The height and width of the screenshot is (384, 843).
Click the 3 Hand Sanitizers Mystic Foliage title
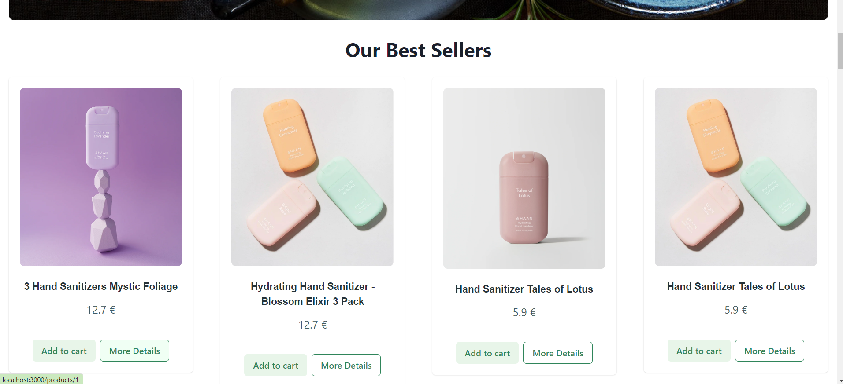pyautogui.click(x=100, y=286)
